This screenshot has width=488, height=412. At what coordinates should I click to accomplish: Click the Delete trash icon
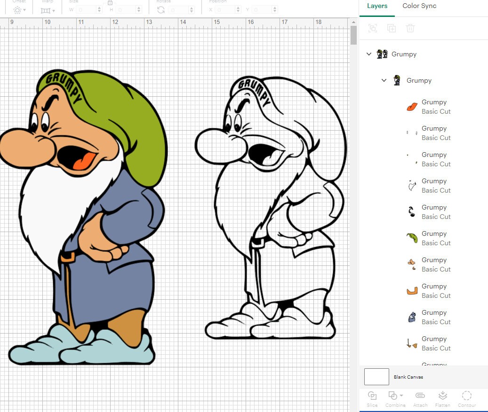click(410, 28)
